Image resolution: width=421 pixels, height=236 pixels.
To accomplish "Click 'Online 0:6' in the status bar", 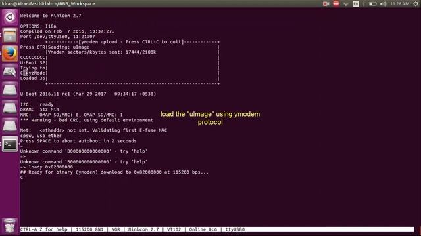I will 203,229.
